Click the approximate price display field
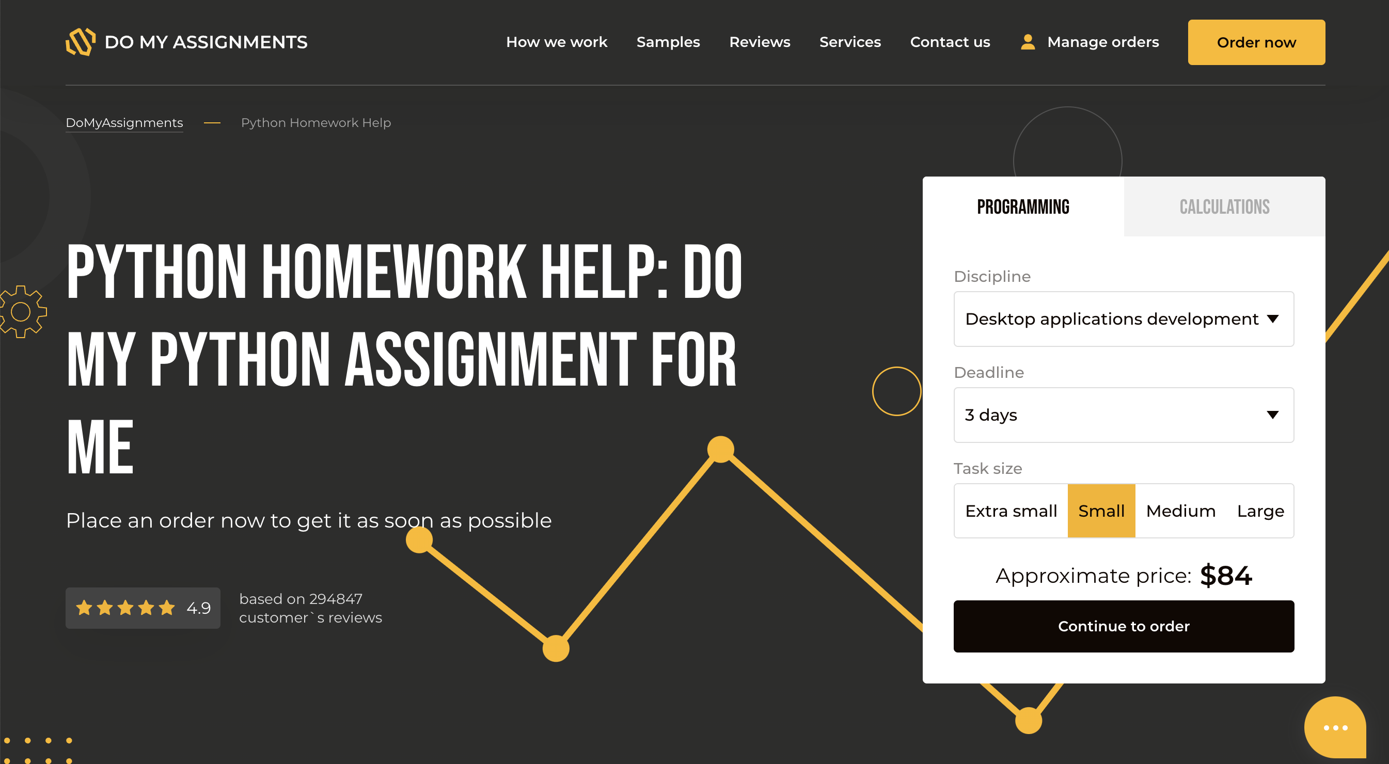The height and width of the screenshot is (764, 1389). [x=1124, y=574]
